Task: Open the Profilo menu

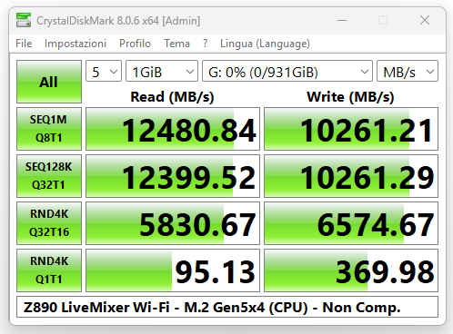Action: (135, 44)
